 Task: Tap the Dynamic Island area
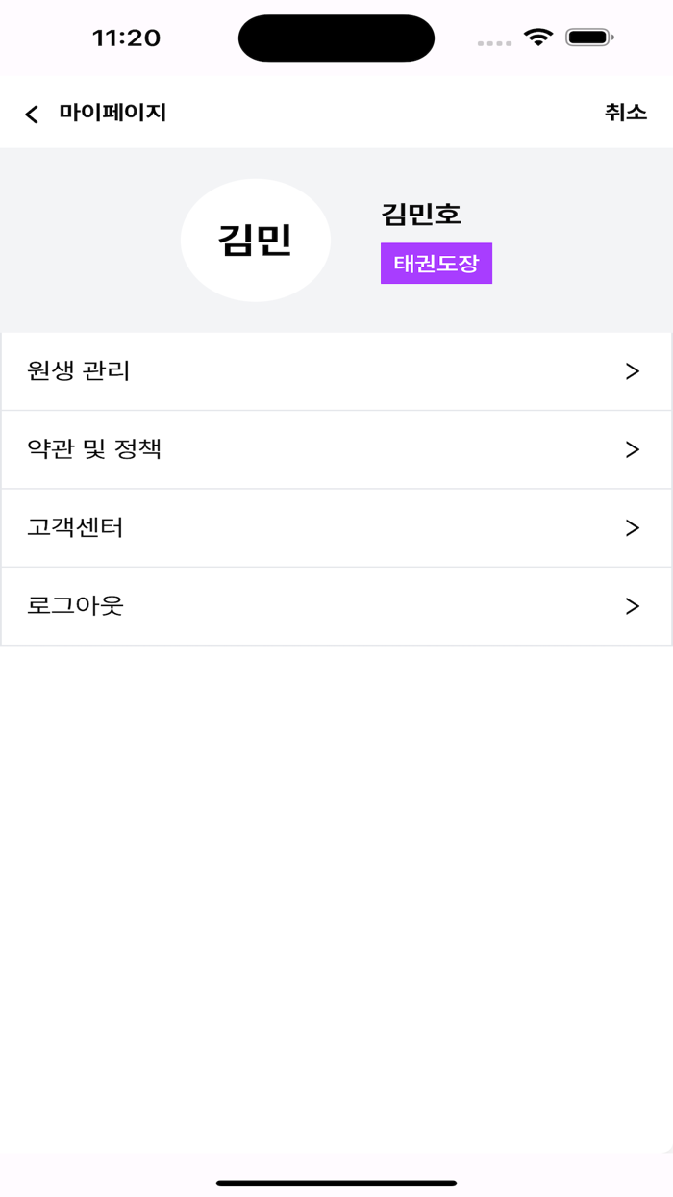point(336,37)
